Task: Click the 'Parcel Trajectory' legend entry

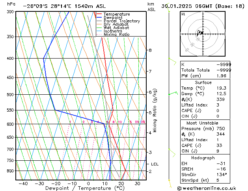Action: 122,21
